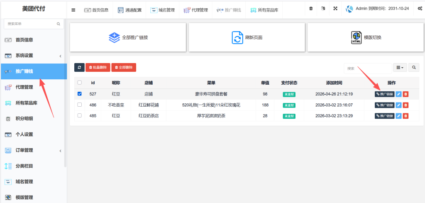
Task: Click 未支付 status badge in row 485
Action: (x=289, y=116)
